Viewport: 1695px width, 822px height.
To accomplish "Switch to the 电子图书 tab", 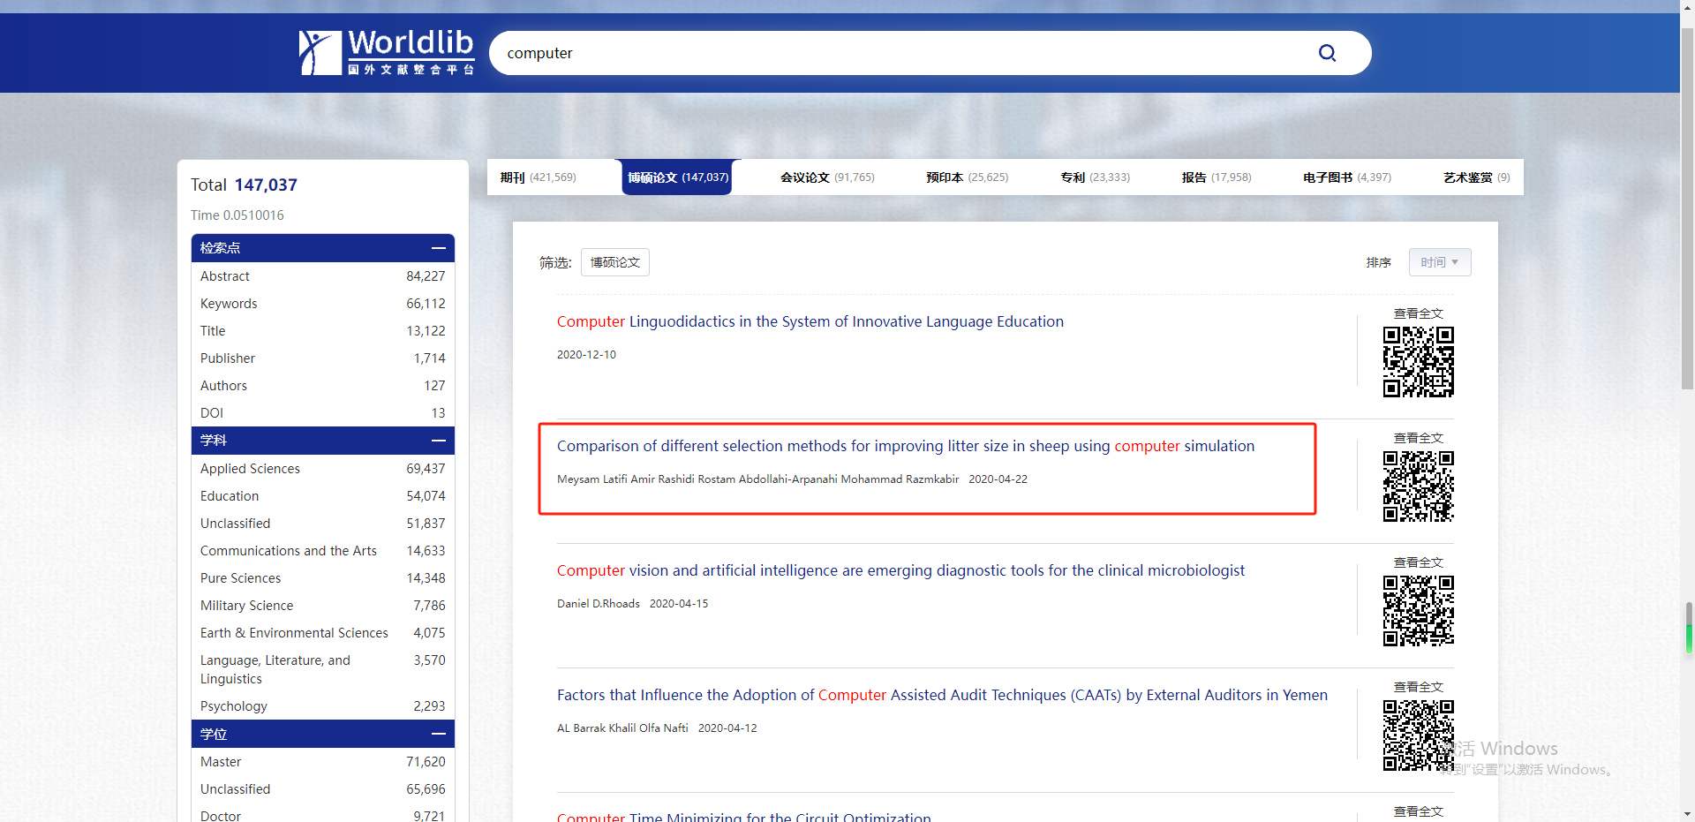I will [x=1347, y=177].
